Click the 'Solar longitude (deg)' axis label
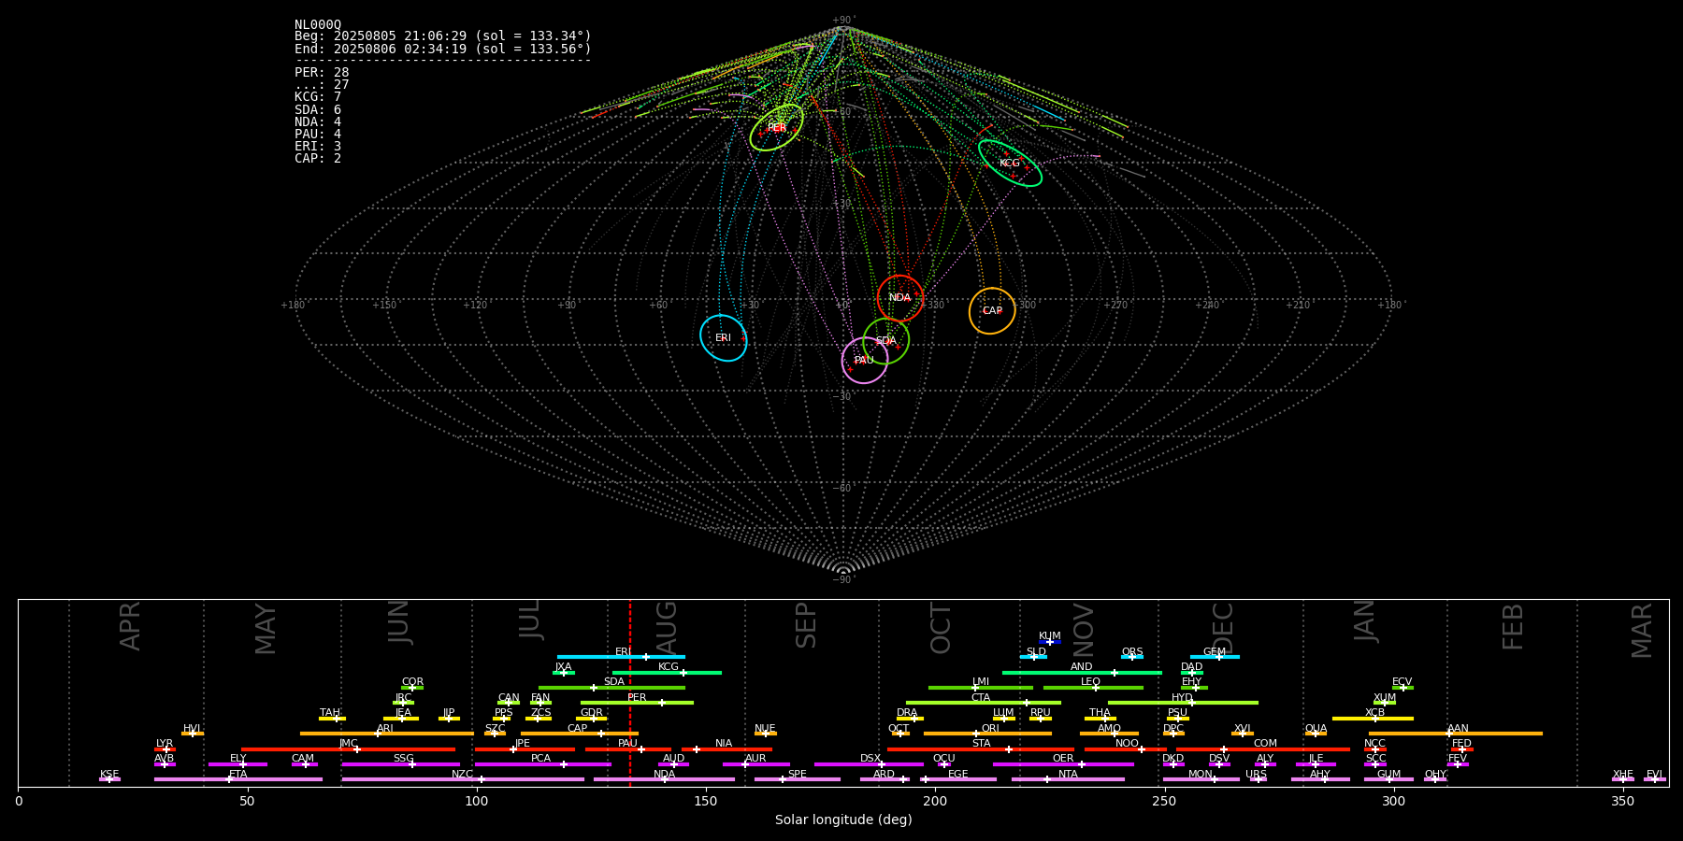The height and width of the screenshot is (841, 1683). coord(843,820)
